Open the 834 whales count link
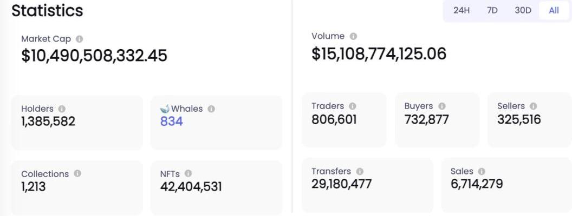 point(172,122)
